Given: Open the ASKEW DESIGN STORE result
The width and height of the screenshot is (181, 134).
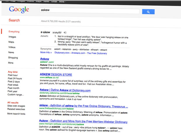Looking at the screenshot, I should point(56,75).
